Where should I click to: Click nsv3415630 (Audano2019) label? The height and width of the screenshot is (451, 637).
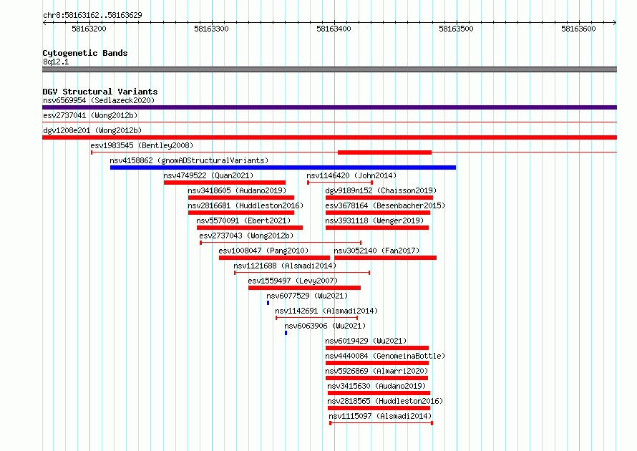pos(376,386)
